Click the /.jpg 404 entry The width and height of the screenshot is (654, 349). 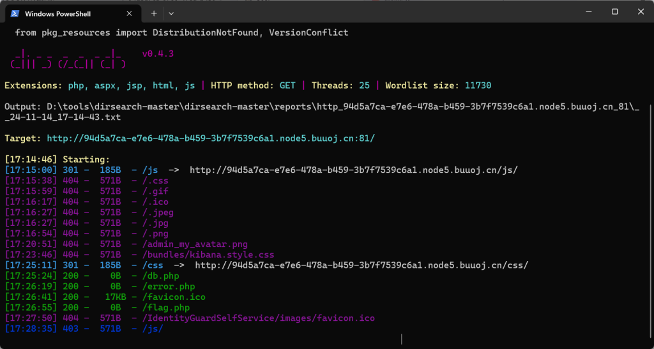(x=86, y=223)
